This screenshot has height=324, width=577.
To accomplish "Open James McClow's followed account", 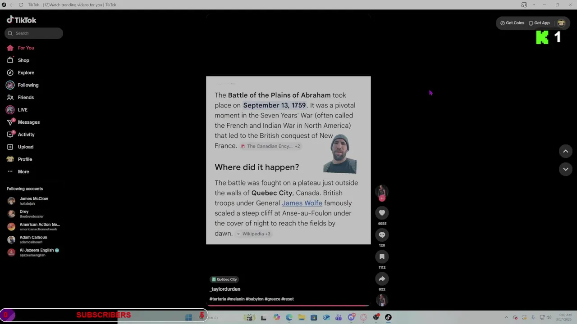I will point(28,201).
